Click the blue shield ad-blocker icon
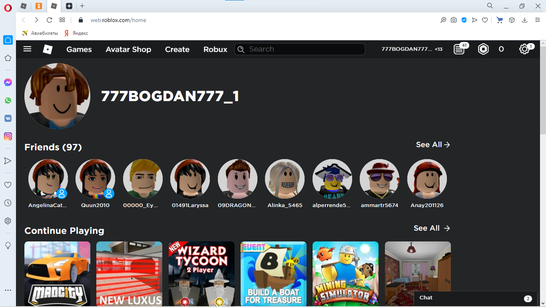The width and height of the screenshot is (546, 307). pyautogui.click(x=464, y=20)
